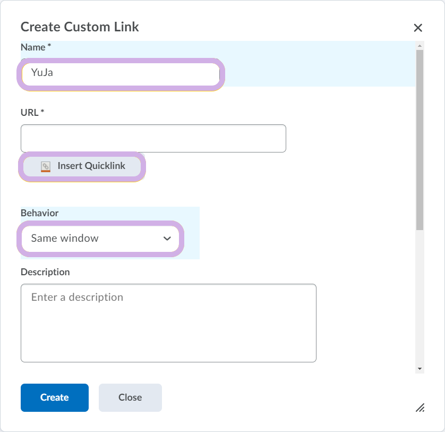Click the chevron arrow in the Behavior select
The width and height of the screenshot is (445, 432).
(x=167, y=238)
